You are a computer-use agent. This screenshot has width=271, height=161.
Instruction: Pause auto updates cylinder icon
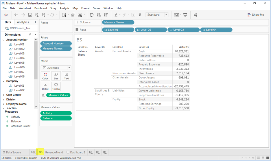coord(44,15)
